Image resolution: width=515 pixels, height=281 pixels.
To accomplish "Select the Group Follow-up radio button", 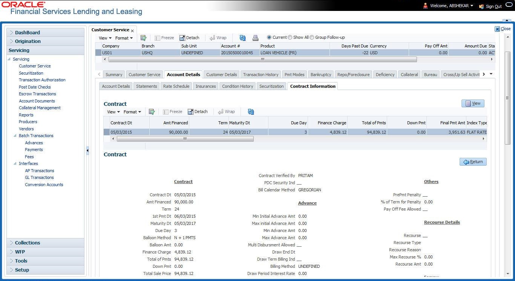I will [x=312, y=37].
